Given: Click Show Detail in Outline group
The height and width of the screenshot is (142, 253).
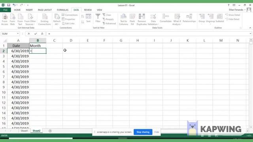Looking at the screenshot, I should [233, 15].
